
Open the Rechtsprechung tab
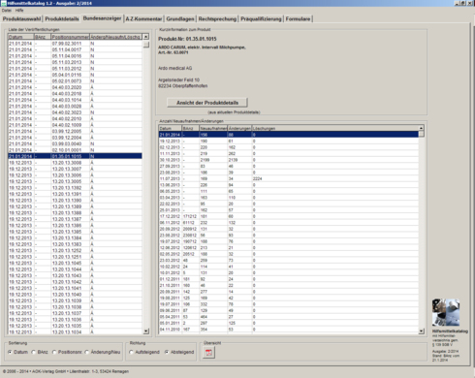(x=217, y=19)
